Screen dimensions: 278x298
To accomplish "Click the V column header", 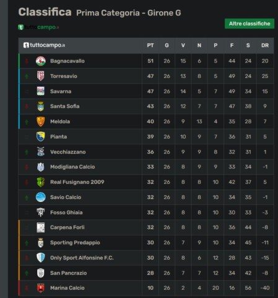I will [x=183, y=45].
